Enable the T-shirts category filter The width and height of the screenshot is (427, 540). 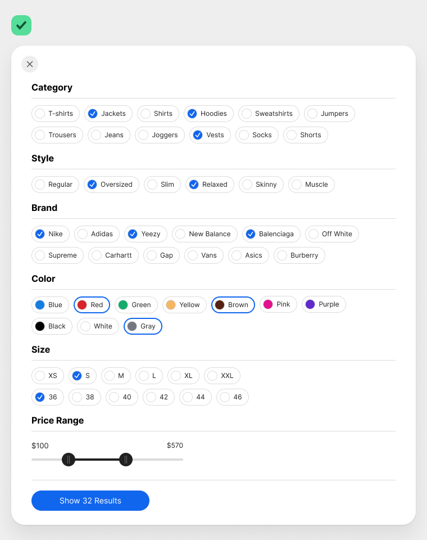pos(55,113)
